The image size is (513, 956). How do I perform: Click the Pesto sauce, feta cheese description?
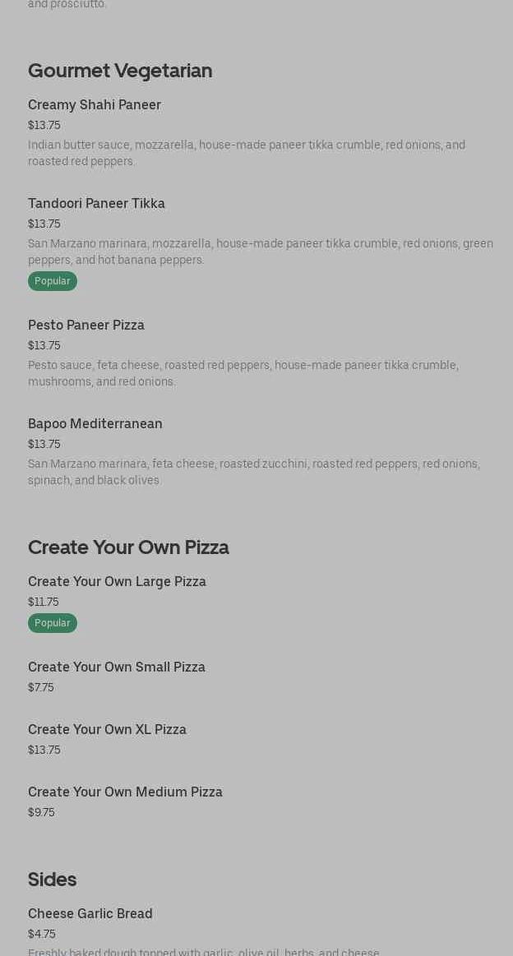coord(243,373)
